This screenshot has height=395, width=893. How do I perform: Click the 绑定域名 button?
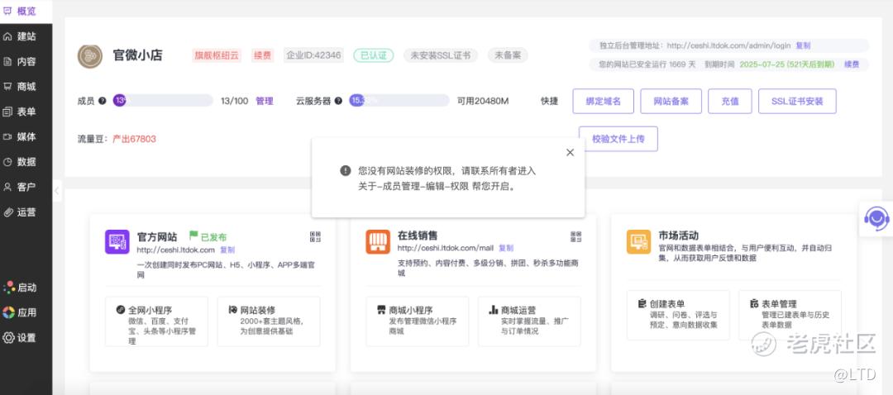click(x=602, y=101)
